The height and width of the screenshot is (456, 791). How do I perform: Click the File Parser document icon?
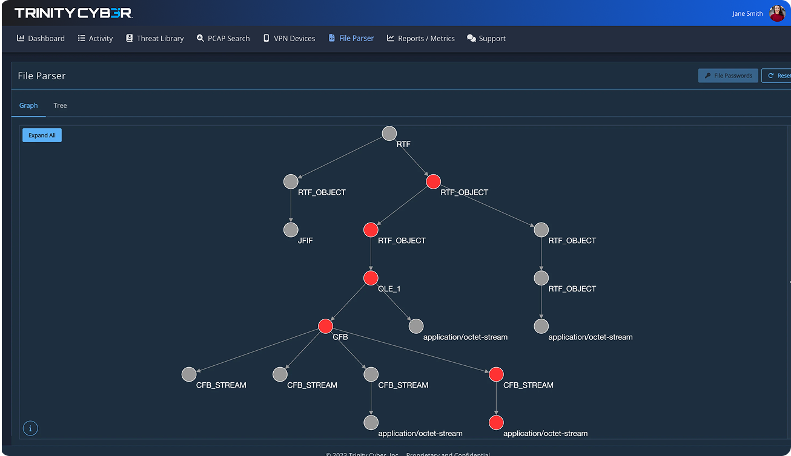point(332,38)
